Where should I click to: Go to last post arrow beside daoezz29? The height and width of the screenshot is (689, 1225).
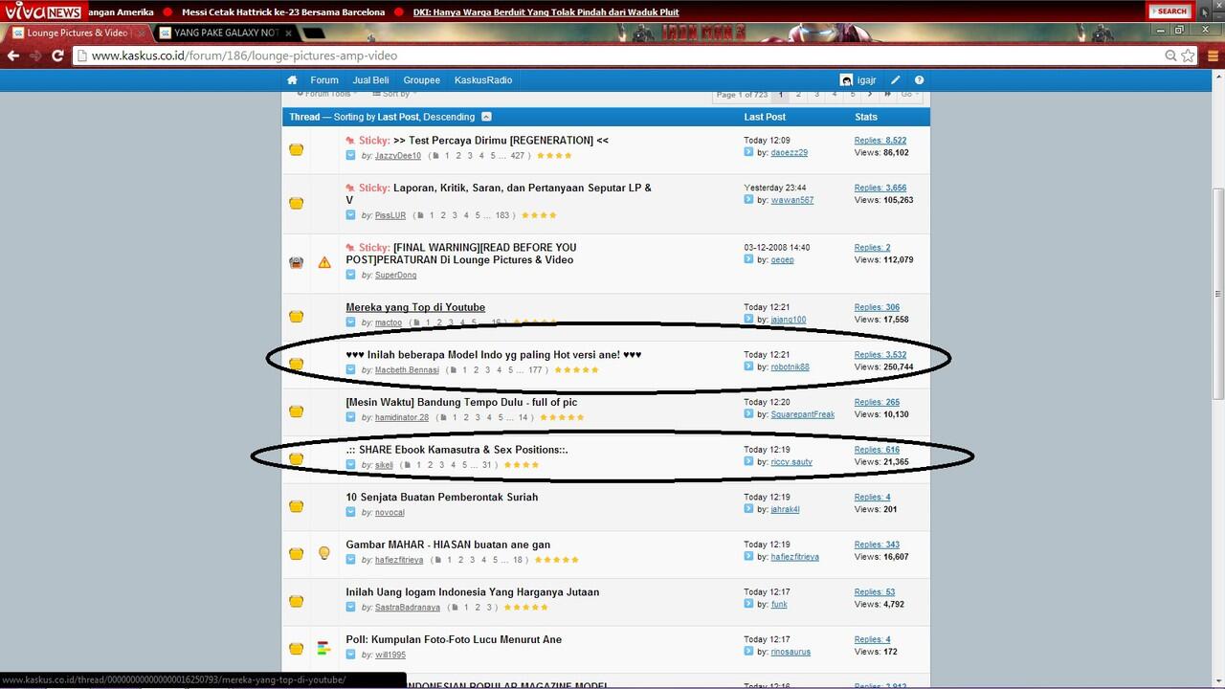pos(749,152)
